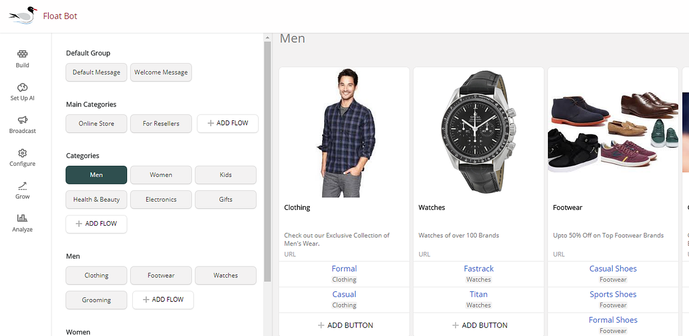Add flow in Categories group
This screenshot has height=336, width=689.
96,223
